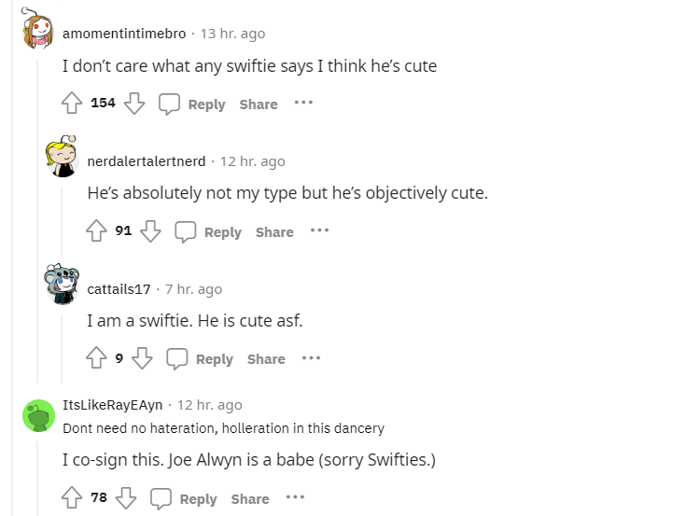The width and height of the screenshot is (686, 516).
Task: Share ItsLikeRayEAyn's comment
Action: (x=250, y=498)
